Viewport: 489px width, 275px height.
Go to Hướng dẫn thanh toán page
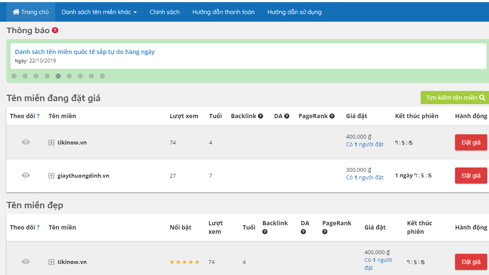223,12
